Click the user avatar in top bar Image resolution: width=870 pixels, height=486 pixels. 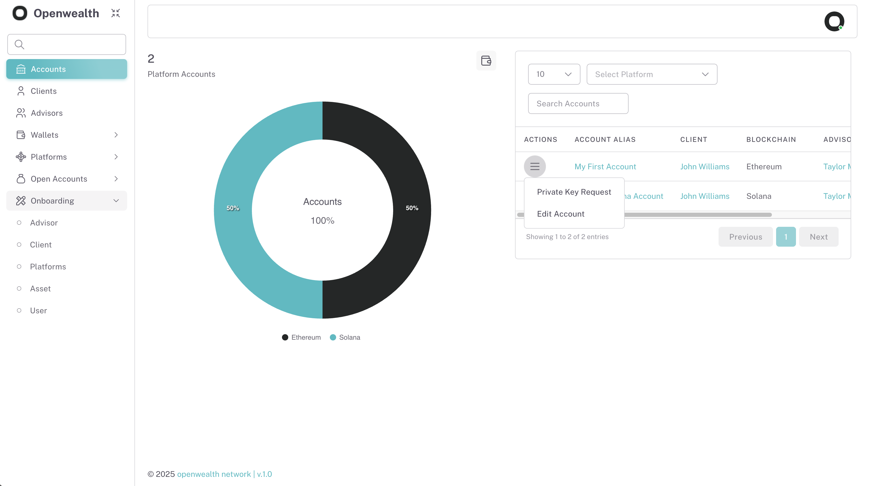click(x=834, y=22)
